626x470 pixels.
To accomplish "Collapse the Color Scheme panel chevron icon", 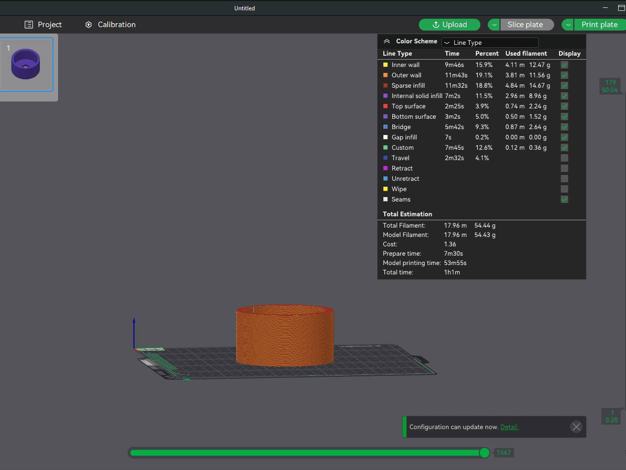I will (x=387, y=41).
